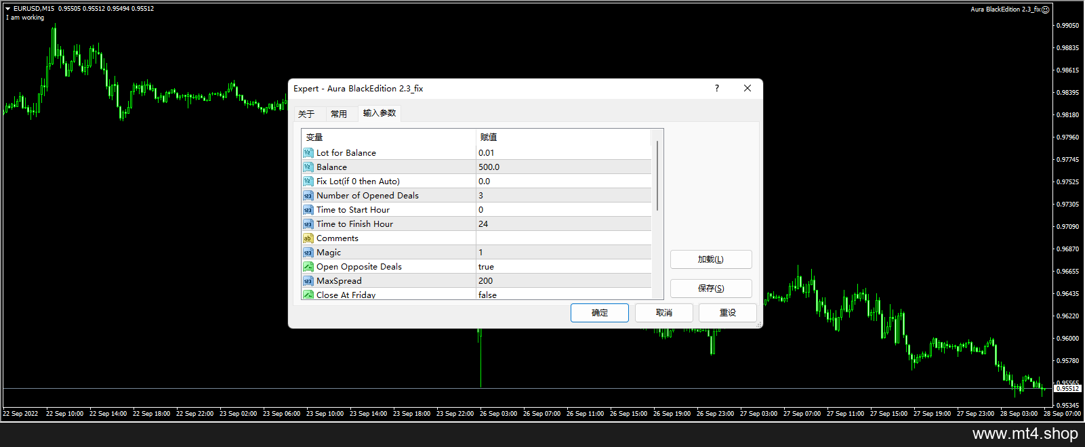The width and height of the screenshot is (1085, 447).
Task: Confirm with the 确定 button
Action: (x=600, y=313)
